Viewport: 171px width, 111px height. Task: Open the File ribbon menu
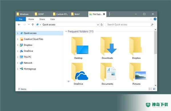(x=21, y=19)
